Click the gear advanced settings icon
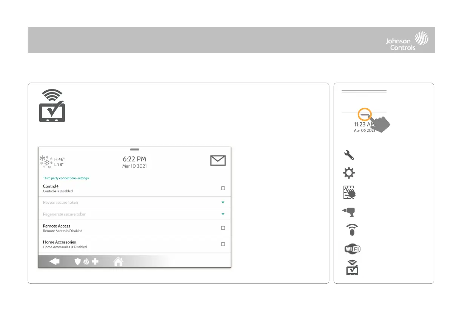The image size is (462, 326). (x=349, y=174)
